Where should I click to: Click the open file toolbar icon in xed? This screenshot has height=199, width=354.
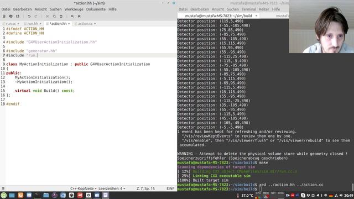pyautogui.click(x=11, y=16)
